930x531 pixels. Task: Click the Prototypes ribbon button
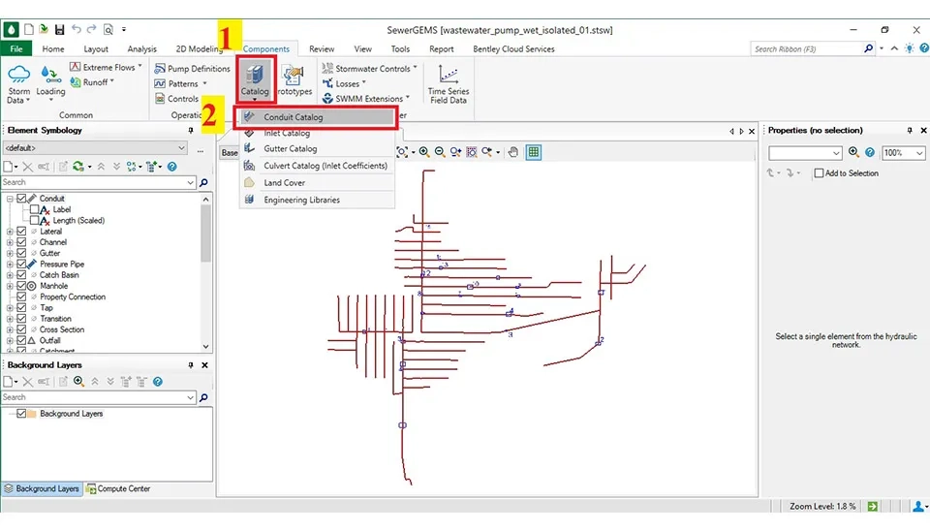pos(295,80)
